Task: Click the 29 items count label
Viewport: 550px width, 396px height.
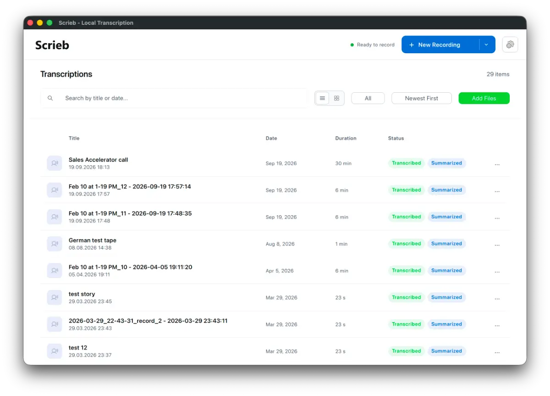Action: coord(498,74)
